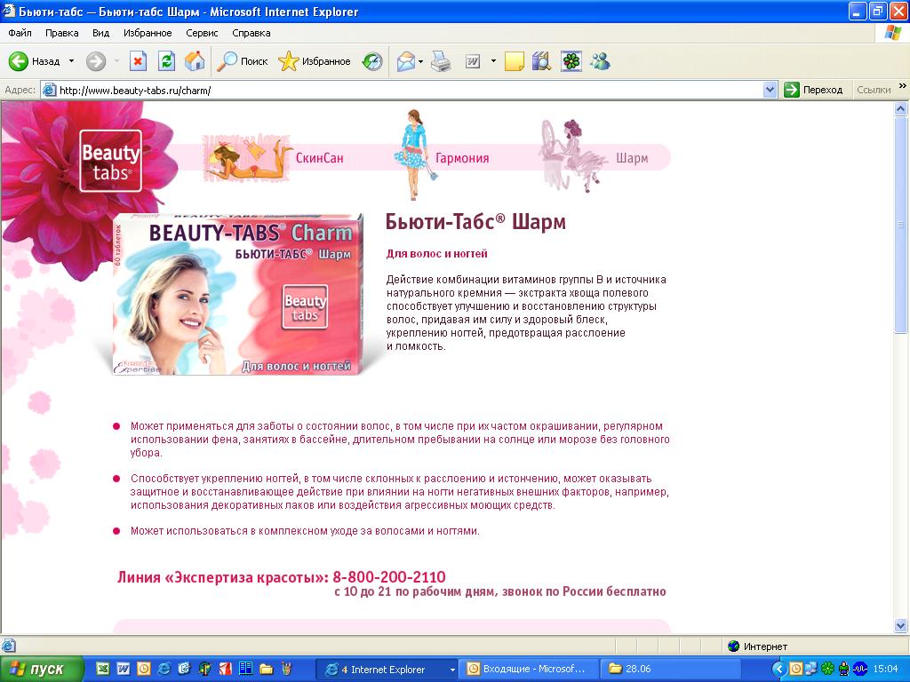
Task: Go to the Home page icon
Action: pos(195,61)
